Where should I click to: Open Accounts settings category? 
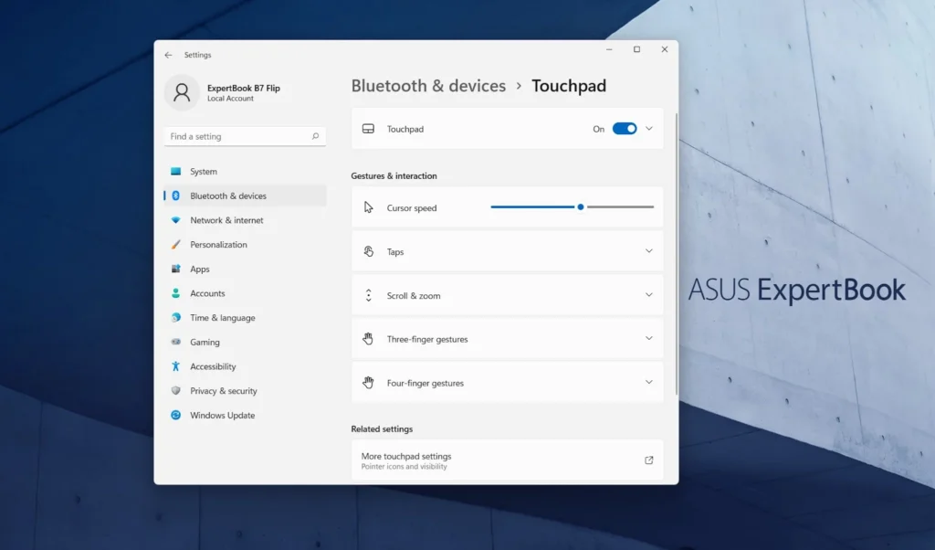(245, 293)
